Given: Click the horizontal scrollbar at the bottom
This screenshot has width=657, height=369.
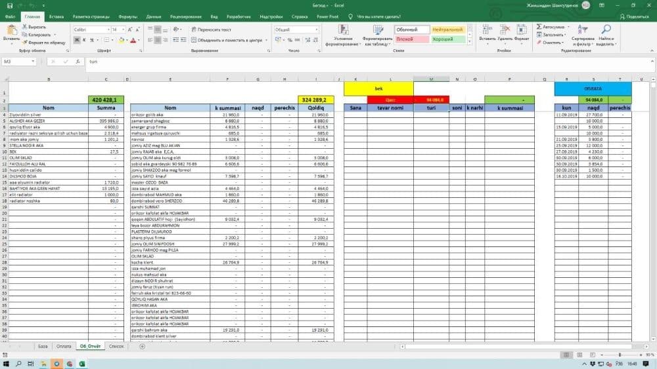Looking at the screenshot, I should [518, 347].
